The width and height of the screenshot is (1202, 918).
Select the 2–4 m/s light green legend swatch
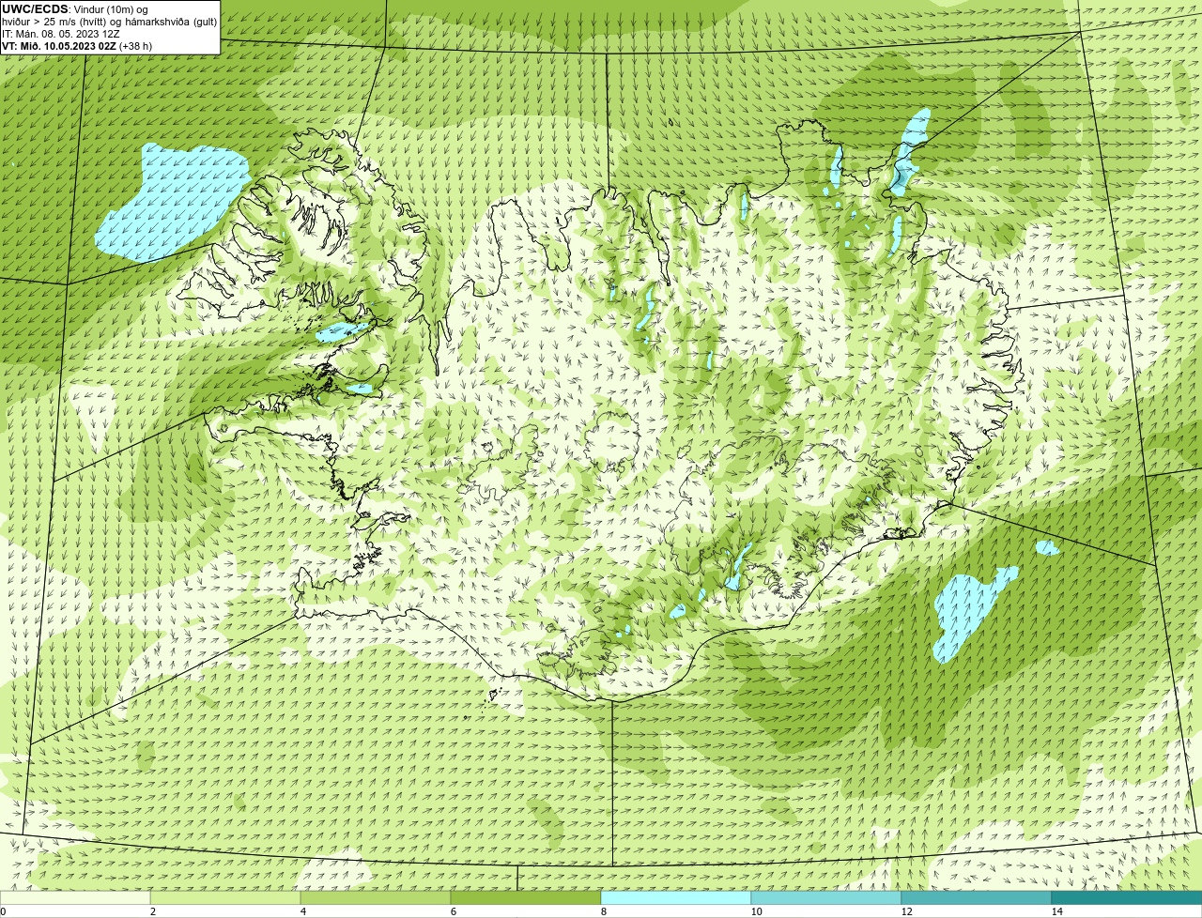tap(225, 897)
